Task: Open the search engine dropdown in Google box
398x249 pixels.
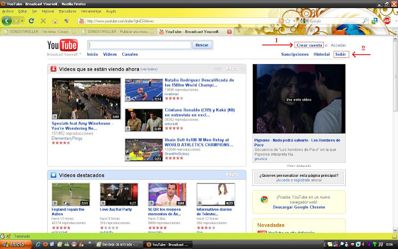Action: pyautogui.click(x=308, y=21)
